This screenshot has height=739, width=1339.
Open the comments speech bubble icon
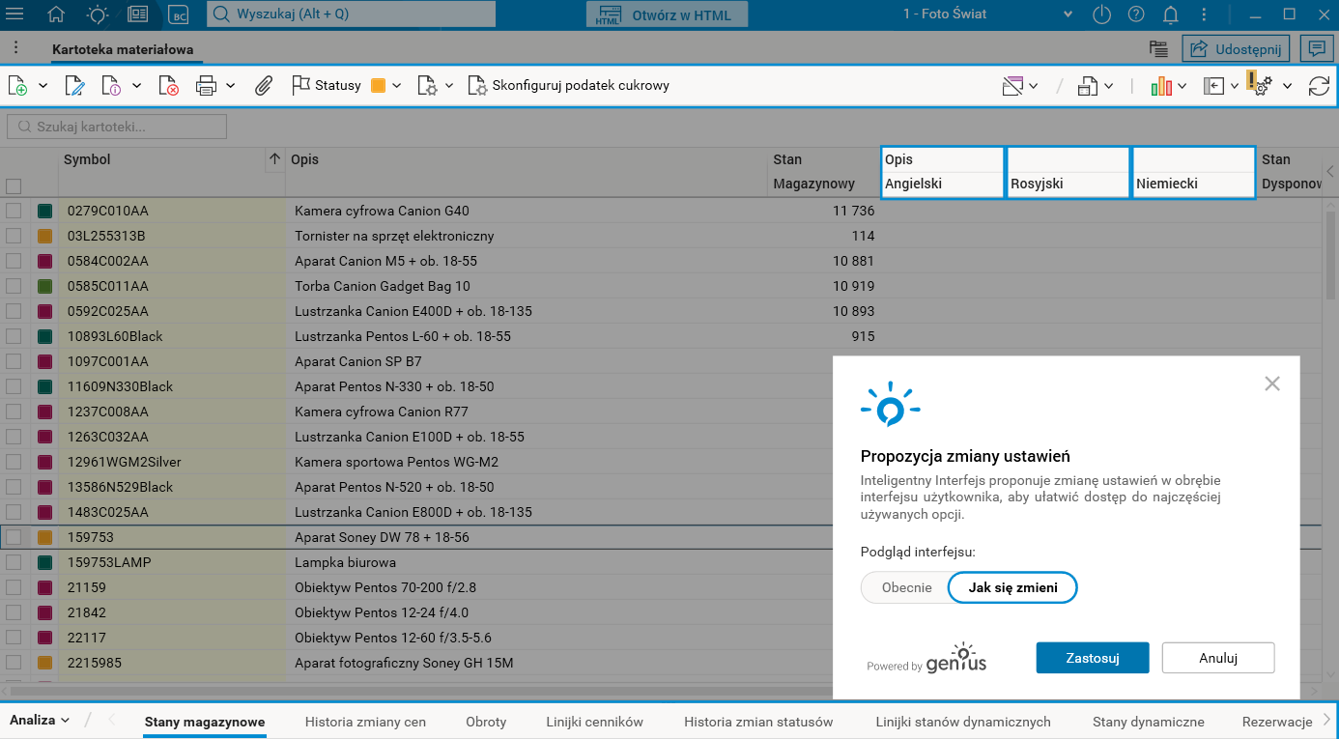pos(1315,49)
